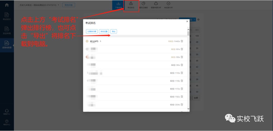Click table cell 100 in background
Viewport: 273px width, 131px height.
tap(197, 36)
